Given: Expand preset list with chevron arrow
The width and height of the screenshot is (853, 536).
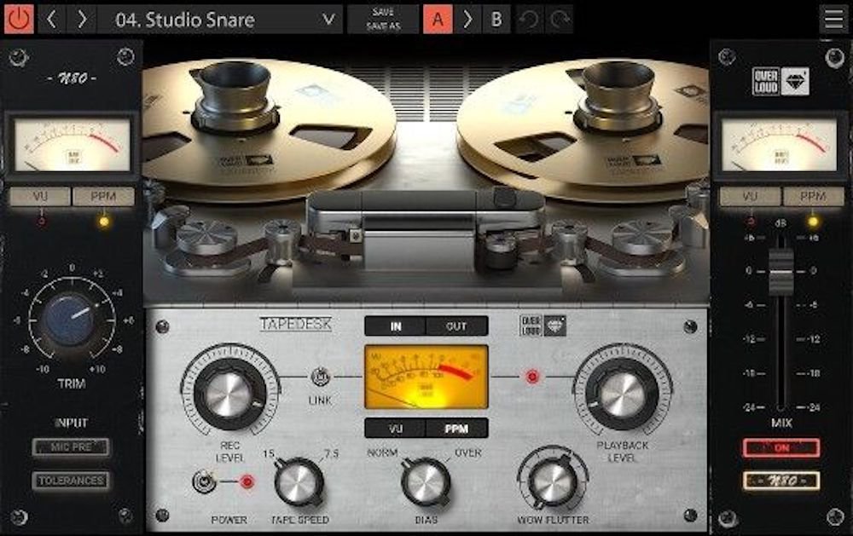Looking at the screenshot, I should pos(328,19).
